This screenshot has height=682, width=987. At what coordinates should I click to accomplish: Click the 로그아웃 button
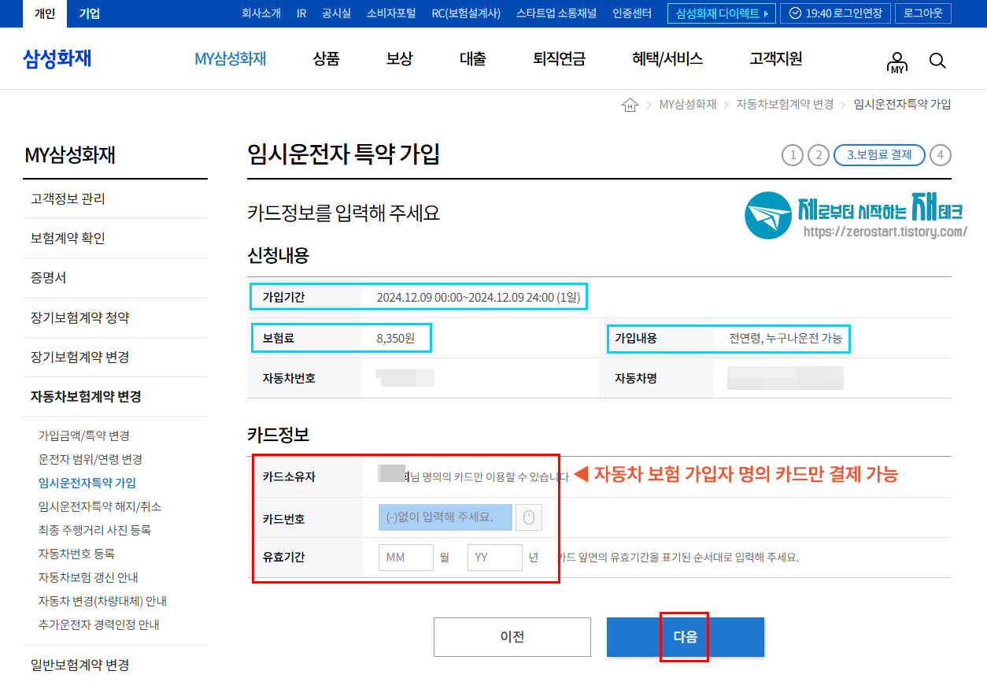(x=924, y=13)
